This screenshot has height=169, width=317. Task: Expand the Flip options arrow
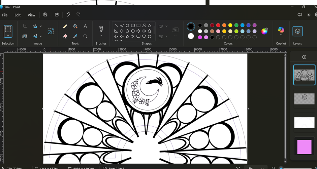[41, 36]
